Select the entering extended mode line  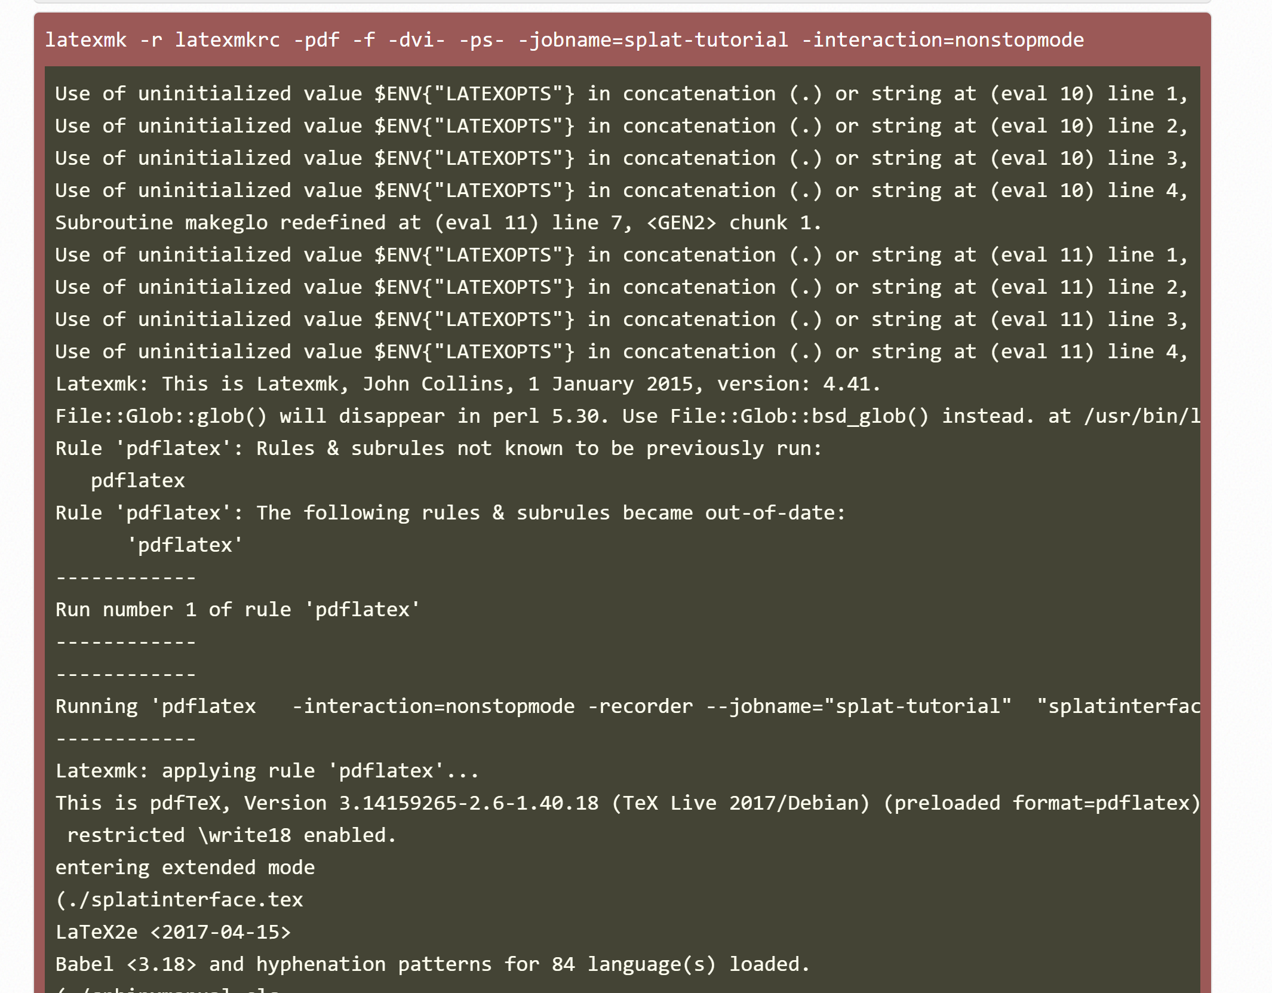(185, 866)
